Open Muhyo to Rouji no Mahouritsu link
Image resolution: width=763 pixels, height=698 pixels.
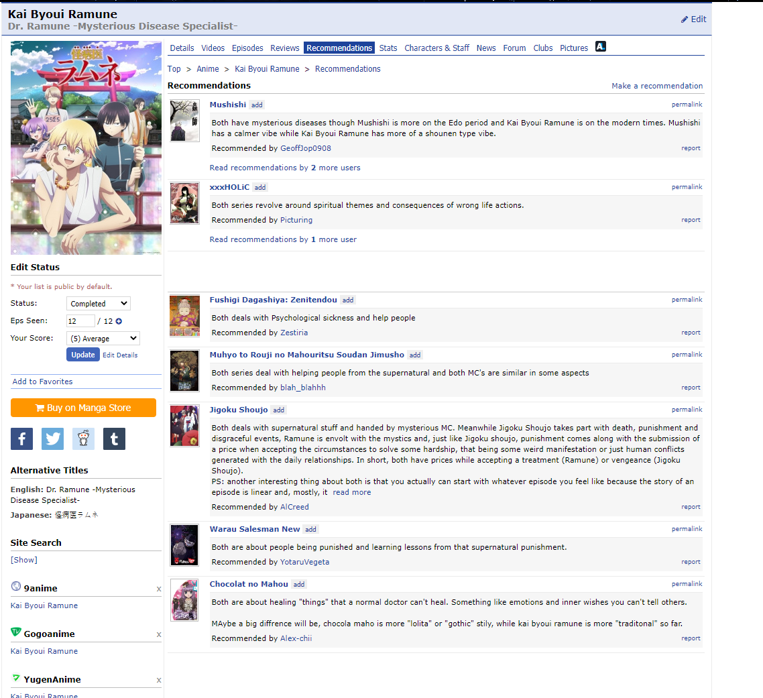(x=307, y=355)
